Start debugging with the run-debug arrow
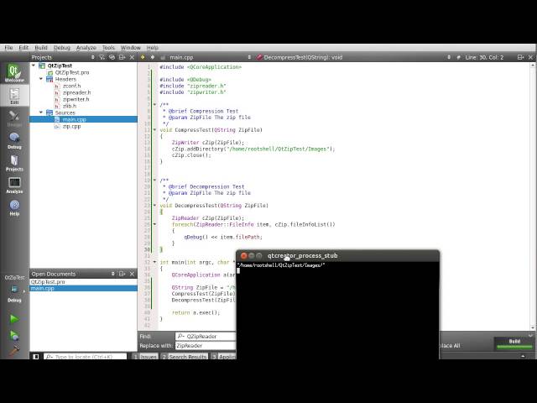Viewport: 537px width, 403px height. tap(14, 335)
